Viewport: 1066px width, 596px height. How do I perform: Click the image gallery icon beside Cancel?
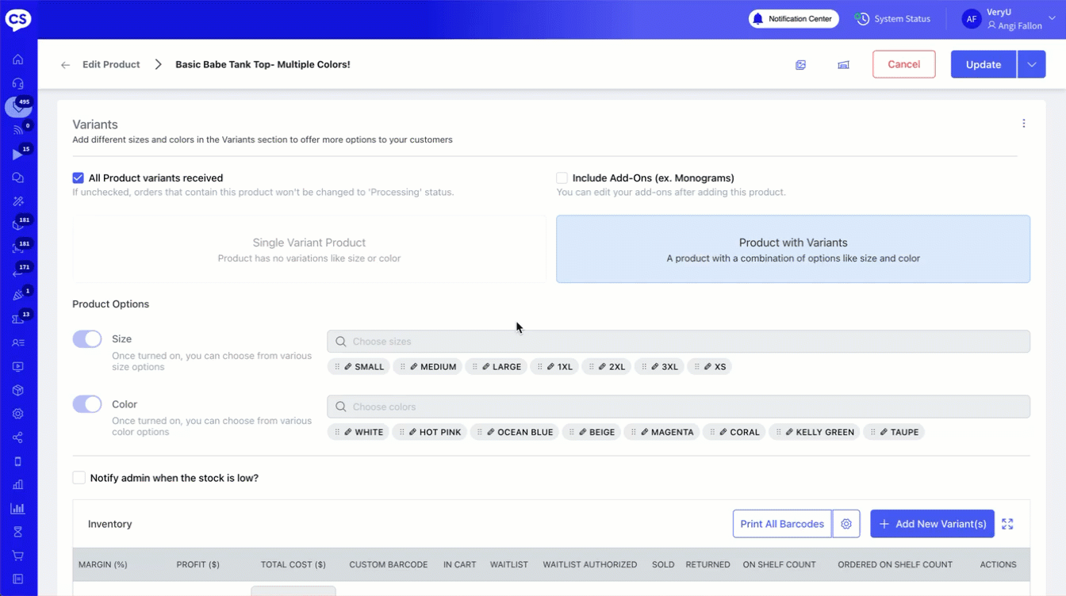point(800,65)
